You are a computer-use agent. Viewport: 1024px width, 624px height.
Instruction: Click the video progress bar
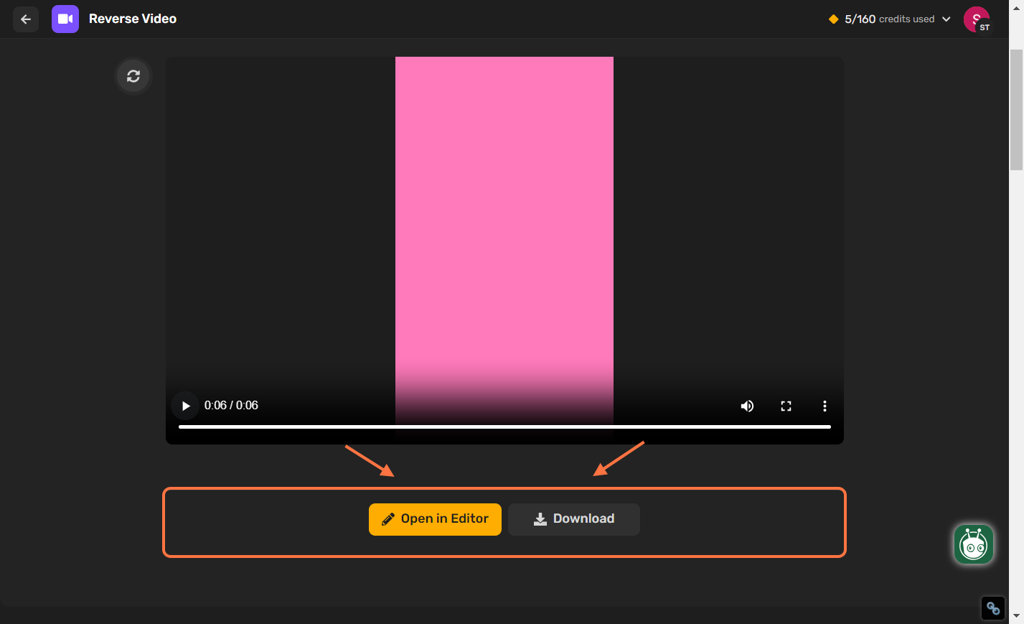pos(504,427)
